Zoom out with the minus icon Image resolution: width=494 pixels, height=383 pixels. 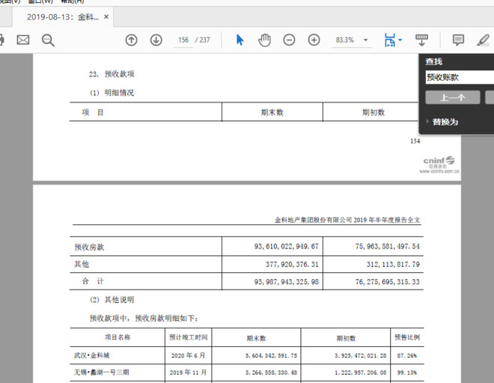click(289, 40)
